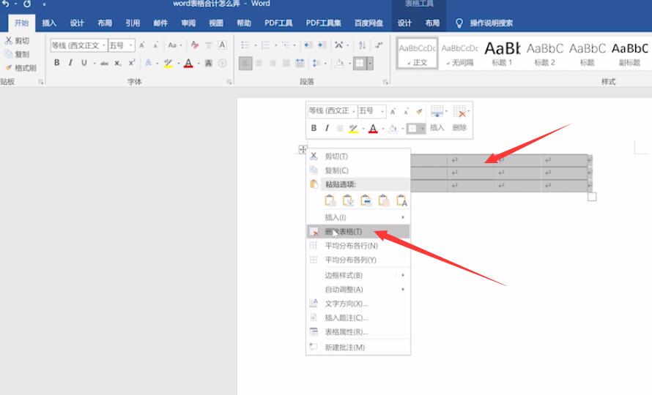Click the Format Painter (格式刷) button
Image resolution: width=652 pixels, height=395 pixels.
pos(21,68)
